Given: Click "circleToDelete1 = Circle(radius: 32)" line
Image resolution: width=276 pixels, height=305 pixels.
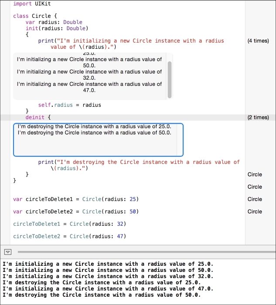Looking at the screenshot, I should pos(70,224).
